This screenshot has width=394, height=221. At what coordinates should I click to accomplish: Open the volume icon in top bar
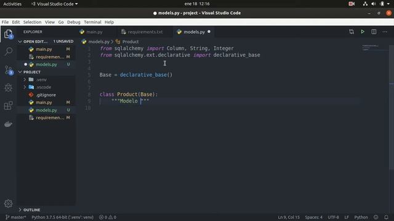pos(374,4)
